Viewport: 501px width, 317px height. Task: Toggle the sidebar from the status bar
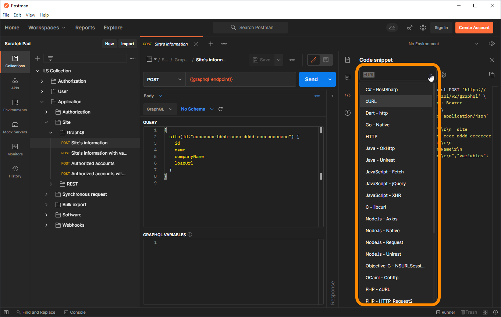point(6,312)
